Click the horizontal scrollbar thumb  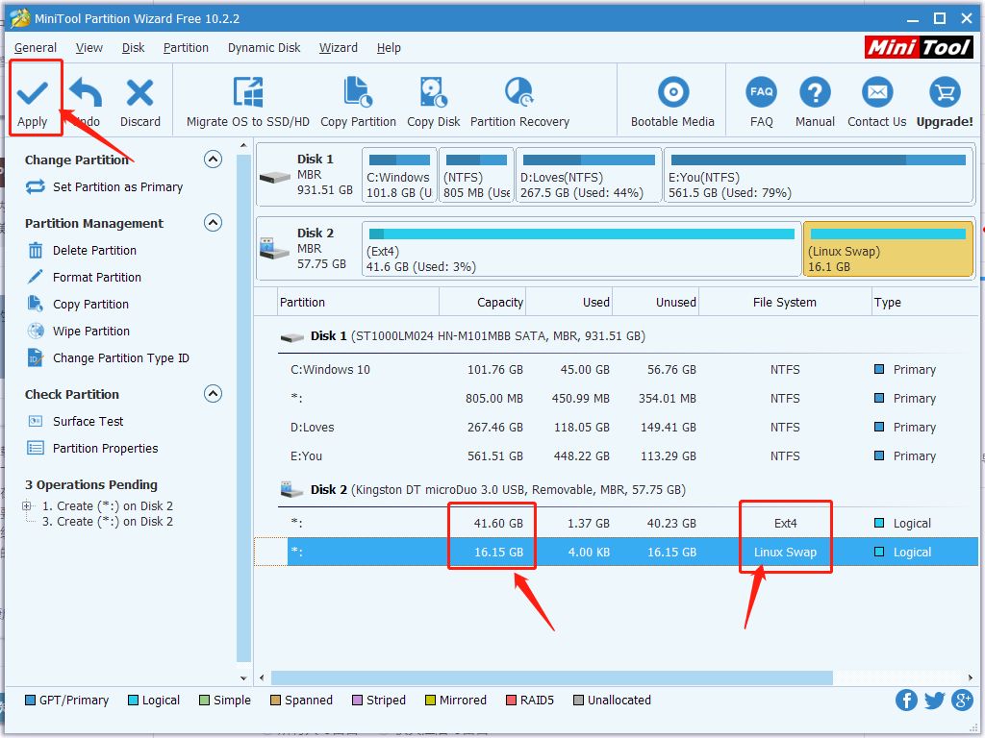[x=551, y=677]
